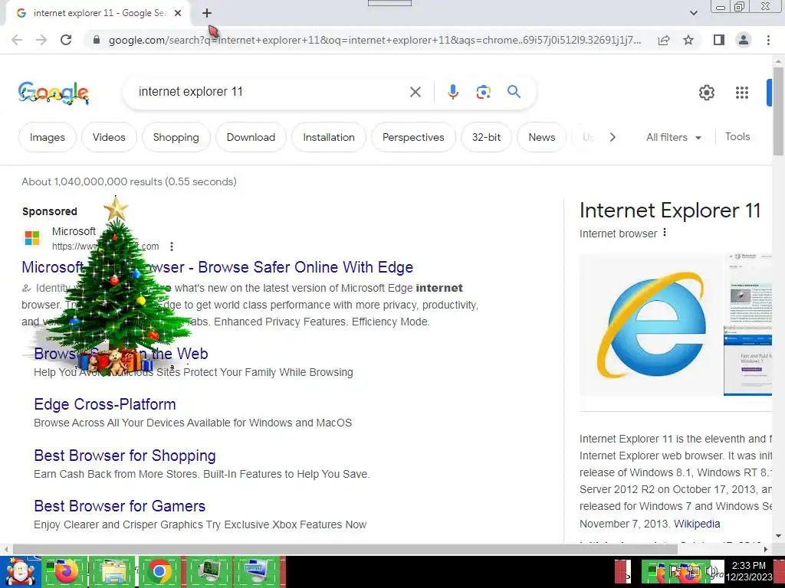
Task: Choose the Perspectives filter chip
Action: (x=413, y=138)
